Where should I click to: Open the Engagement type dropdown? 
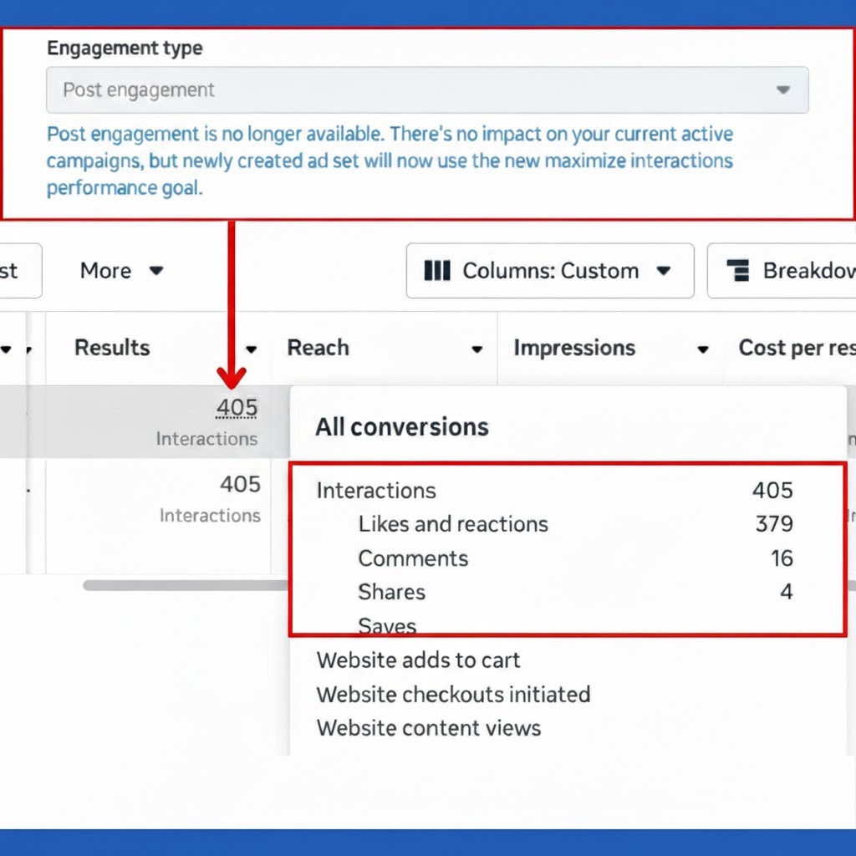tap(427, 90)
